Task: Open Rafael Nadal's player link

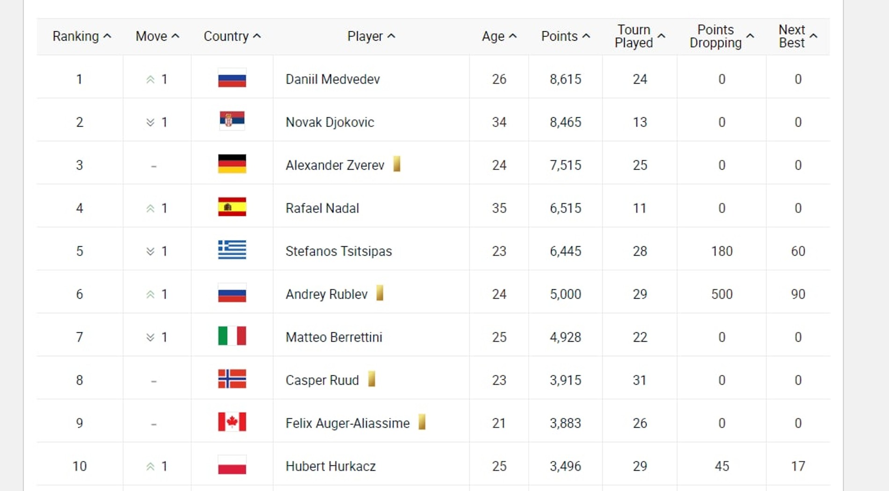Action: [322, 208]
